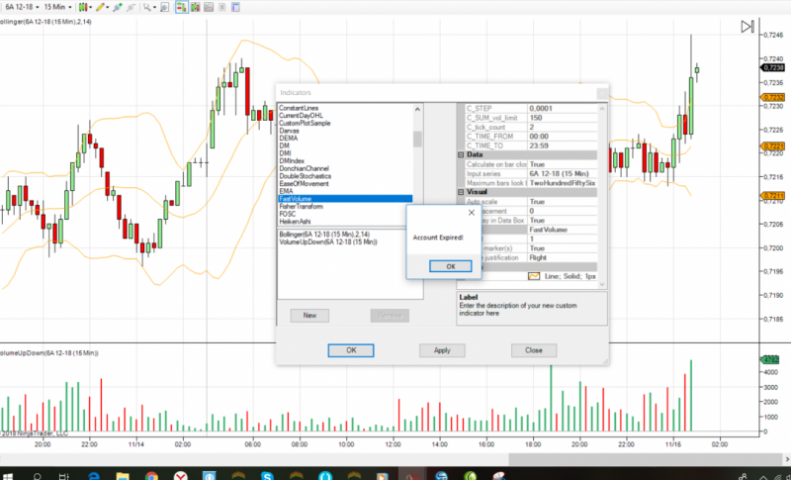Collapse the Data property section
791x480 pixels.
point(461,155)
